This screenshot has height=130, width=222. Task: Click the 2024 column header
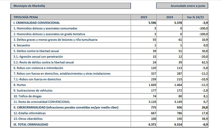pyautogui.click(x=169, y=17)
